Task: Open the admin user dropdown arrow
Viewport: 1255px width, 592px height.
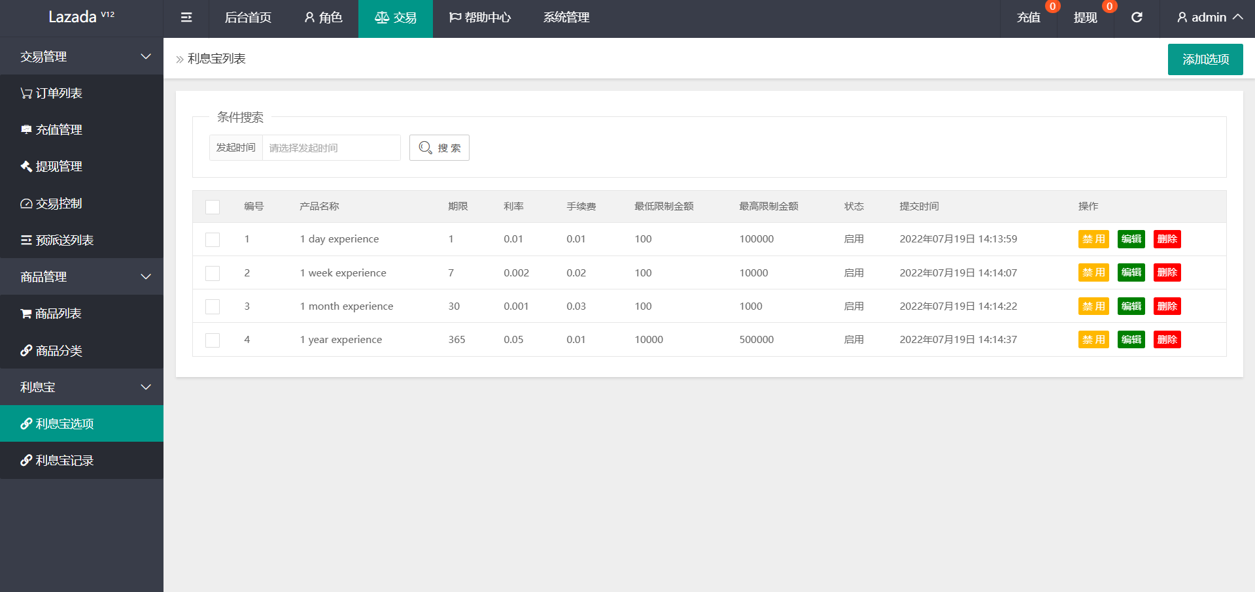Action: (x=1238, y=17)
